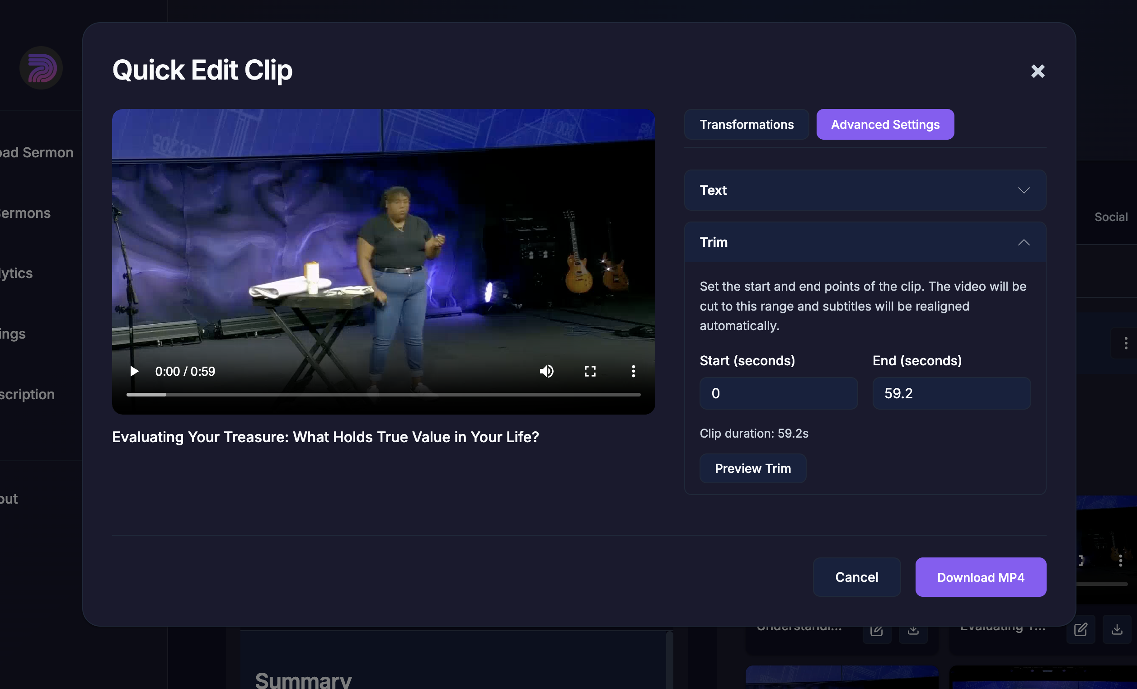
Task: Click the app logo in the sidebar
Action: pos(41,68)
